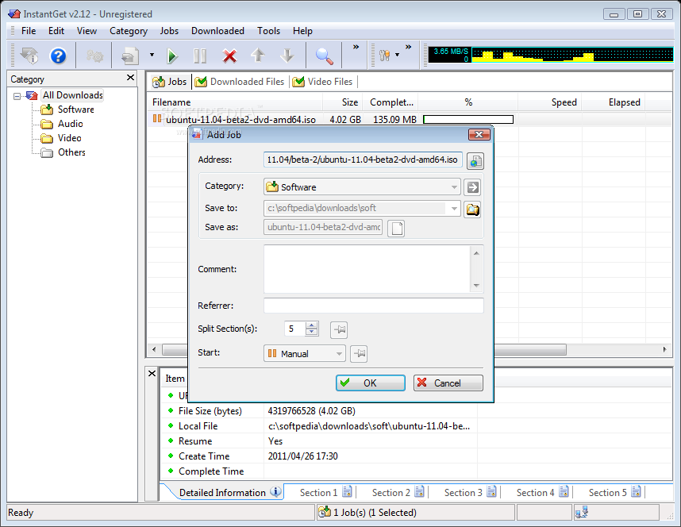This screenshot has width=681, height=527.
Task: Click the grayed gears options toolbar icon
Action: (x=94, y=56)
